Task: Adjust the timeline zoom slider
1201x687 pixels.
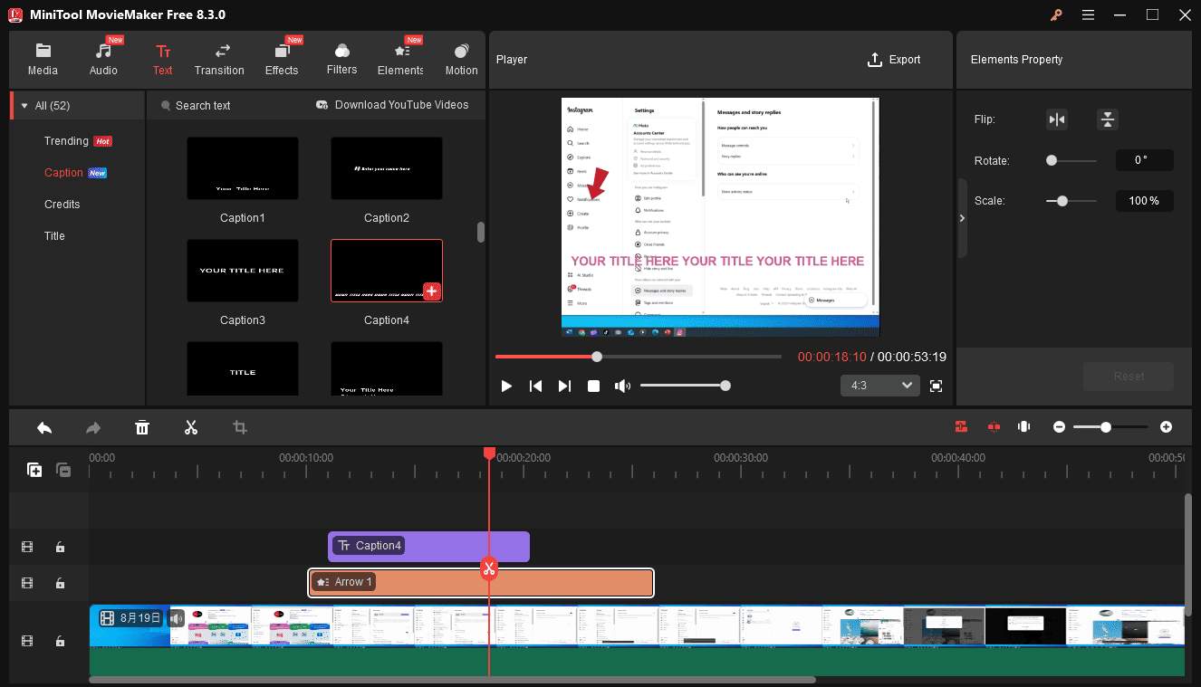Action: click(x=1110, y=427)
